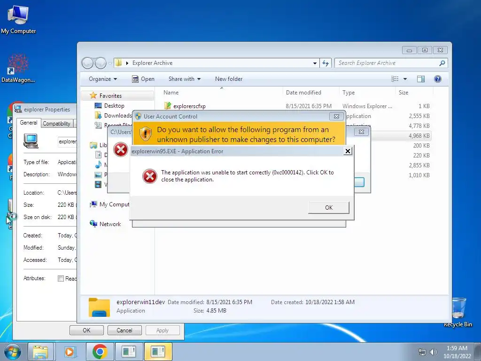This screenshot has height=361, width=481.
Task: Switch to Compatibility tab in explorer Properties
Action: click(56, 124)
